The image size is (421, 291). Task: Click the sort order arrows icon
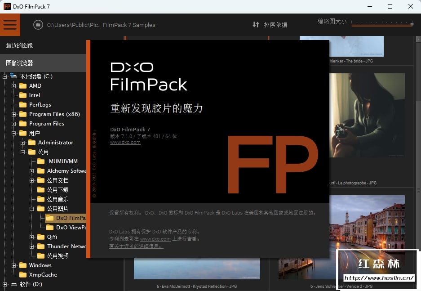point(256,25)
